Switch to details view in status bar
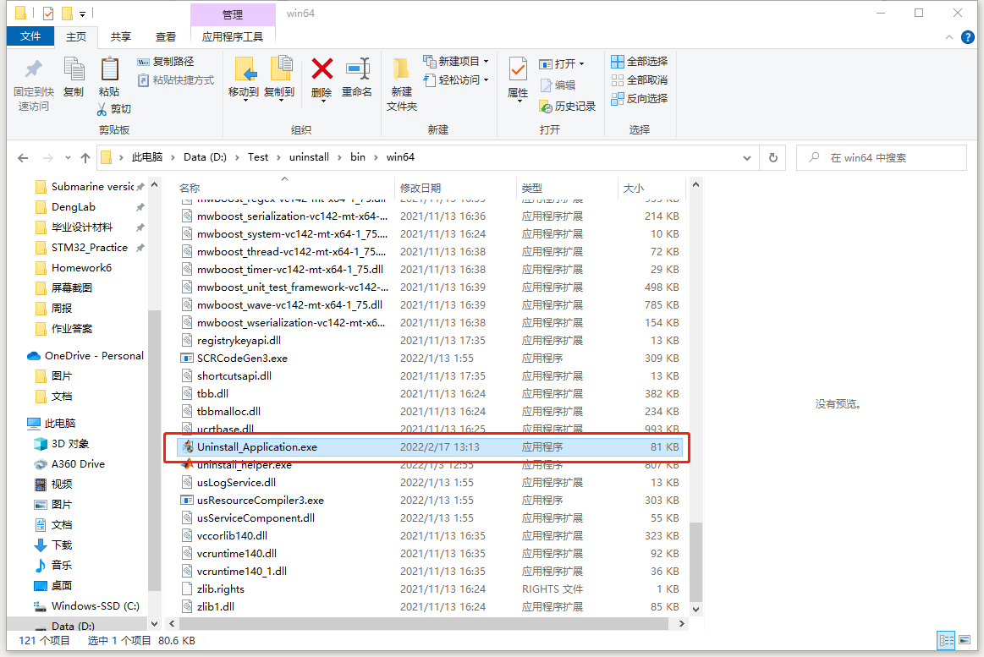This screenshot has height=657, width=984. click(947, 640)
